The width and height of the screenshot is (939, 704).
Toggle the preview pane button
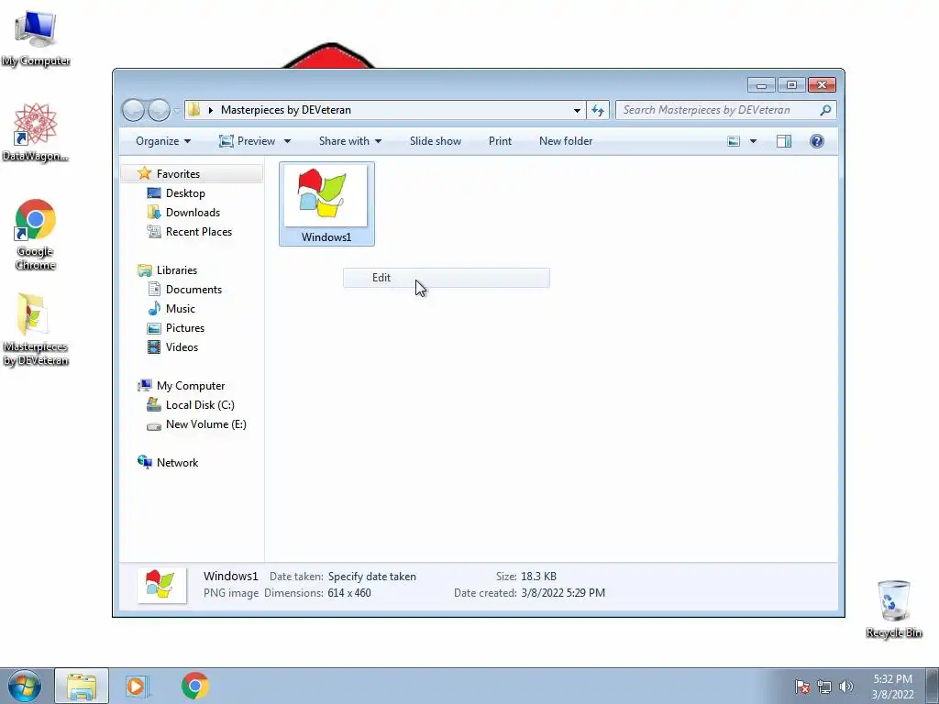click(x=784, y=141)
